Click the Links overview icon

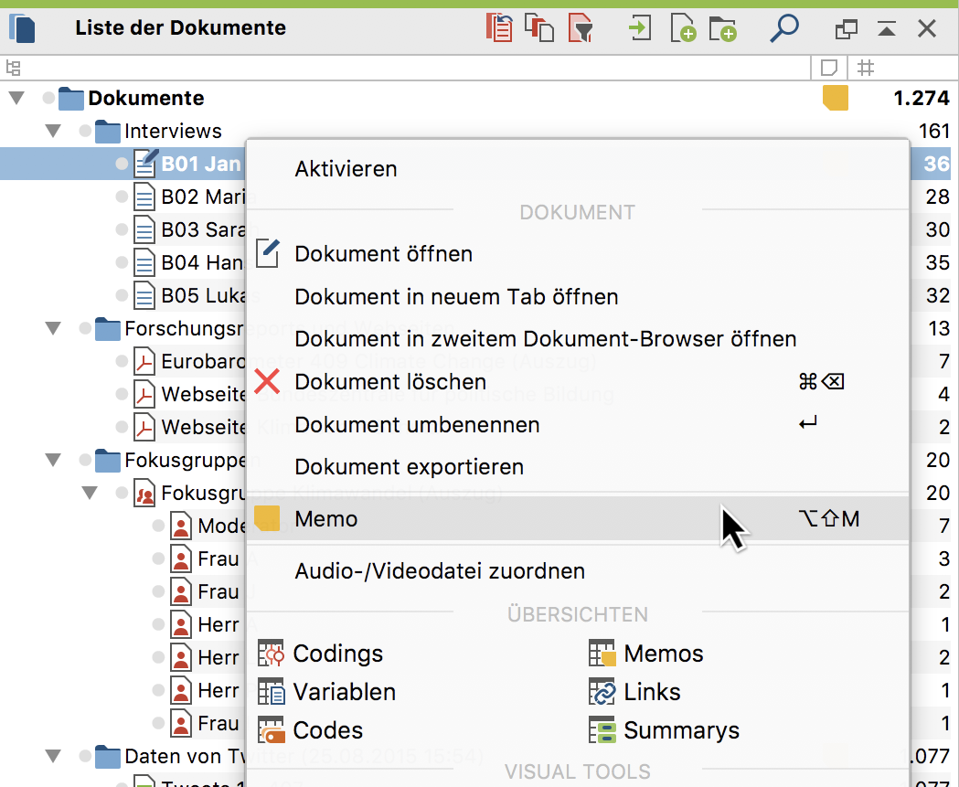pos(602,692)
